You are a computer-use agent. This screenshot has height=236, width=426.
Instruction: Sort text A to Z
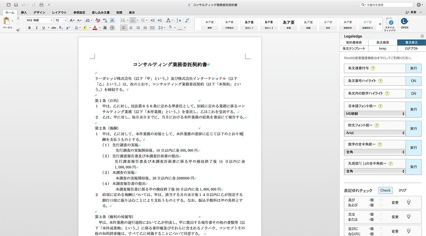pyautogui.click(x=178, y=20)
